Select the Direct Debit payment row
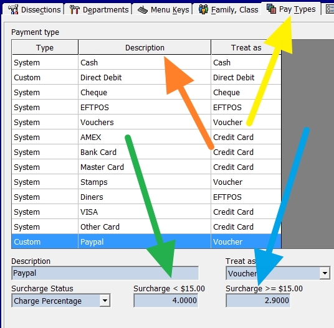The image size is (334, 328). tap(146, 77)
